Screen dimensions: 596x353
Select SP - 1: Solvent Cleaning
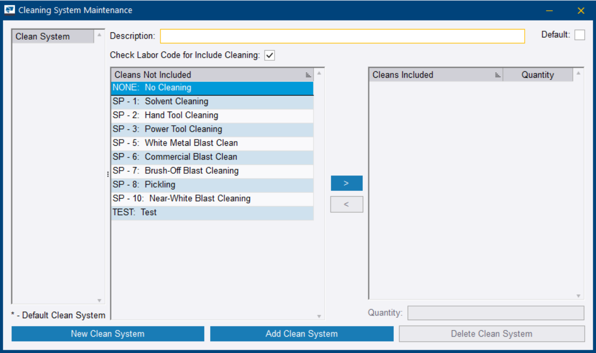212,101
